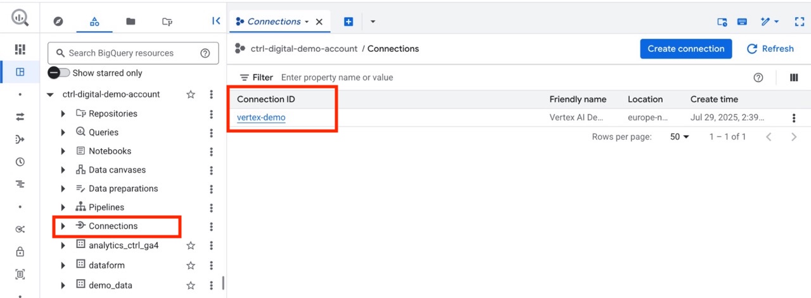
Task: Open the folder icon tab in explorer panel
Action: tap(131, 22)
